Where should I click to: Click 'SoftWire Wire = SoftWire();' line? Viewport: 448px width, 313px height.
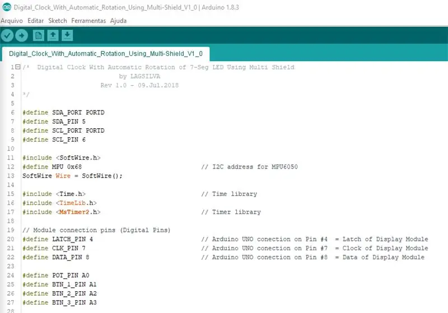coord(72,176)
